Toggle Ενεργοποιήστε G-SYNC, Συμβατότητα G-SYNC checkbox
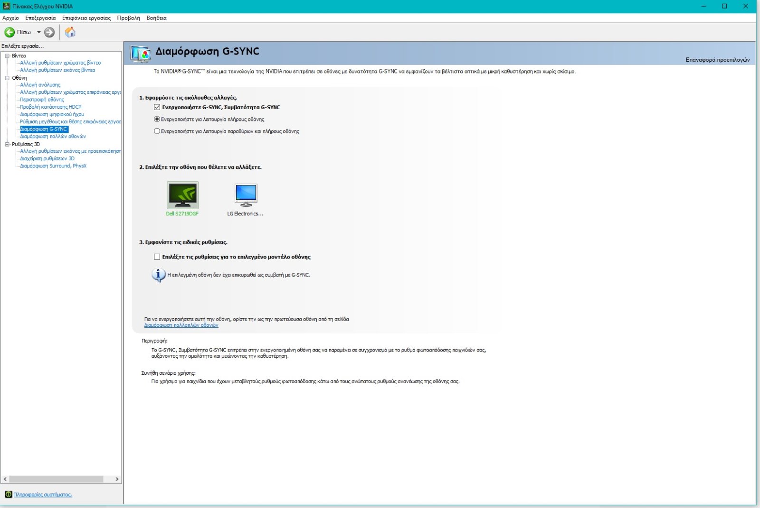Viewport: 760px width, 518px height. coord(157,107)
